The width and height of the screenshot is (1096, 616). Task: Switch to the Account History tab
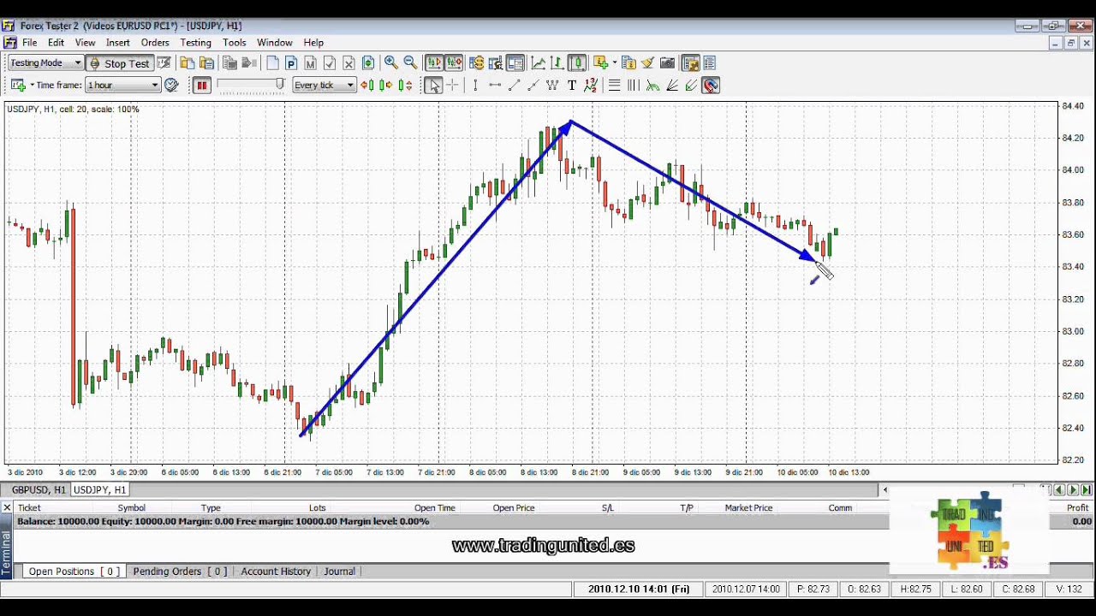tap(276, 572)
